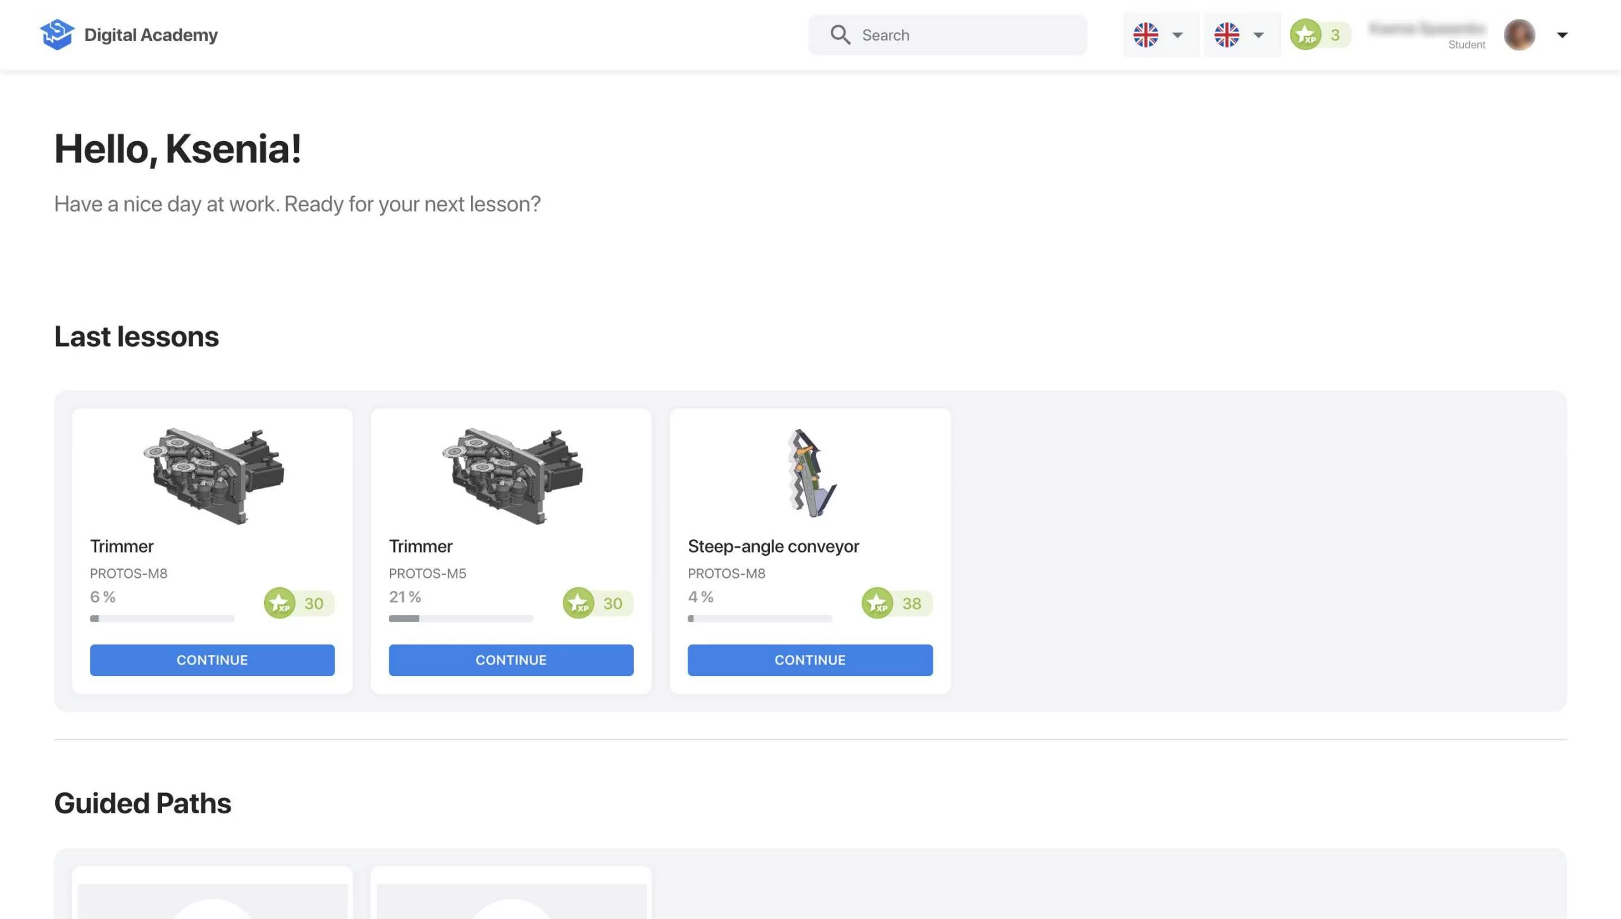The height and width of the screenshot is (919, 1621).
Task: Click XP star icon on Trimmer PROTOS-M5 card
Action: tap(578, 603)
